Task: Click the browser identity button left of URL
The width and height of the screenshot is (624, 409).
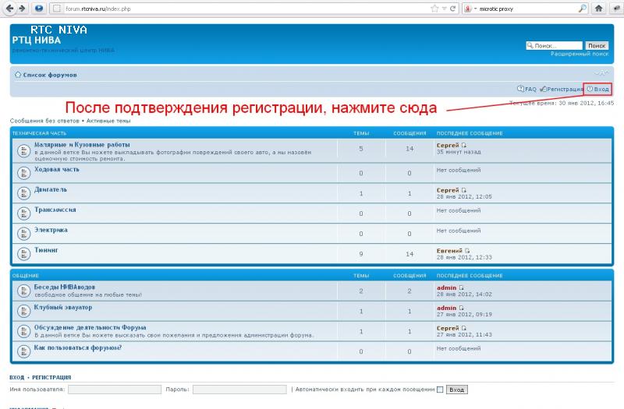Action: [x=57, y=9]
